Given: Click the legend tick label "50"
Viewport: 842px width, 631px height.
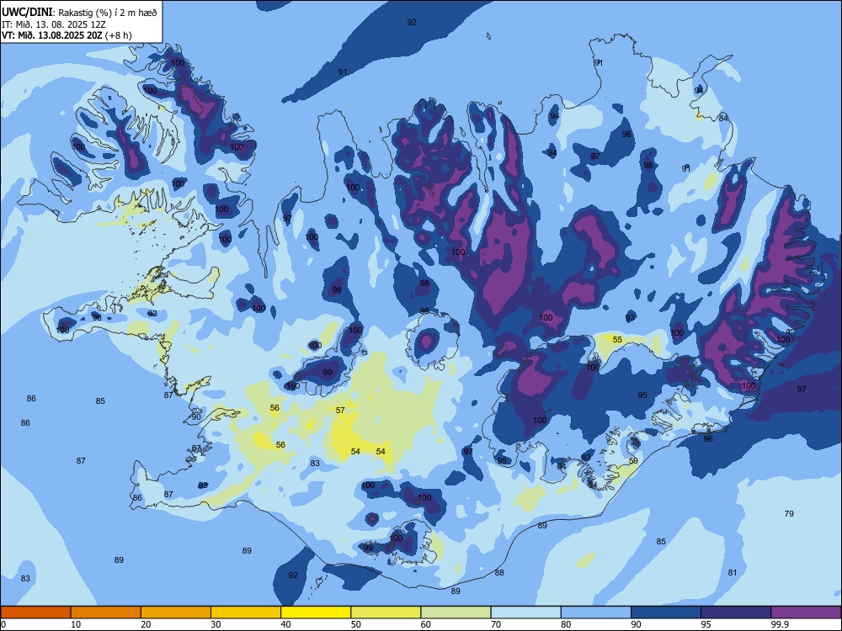Looking at the screenshot, I should 355,624.
